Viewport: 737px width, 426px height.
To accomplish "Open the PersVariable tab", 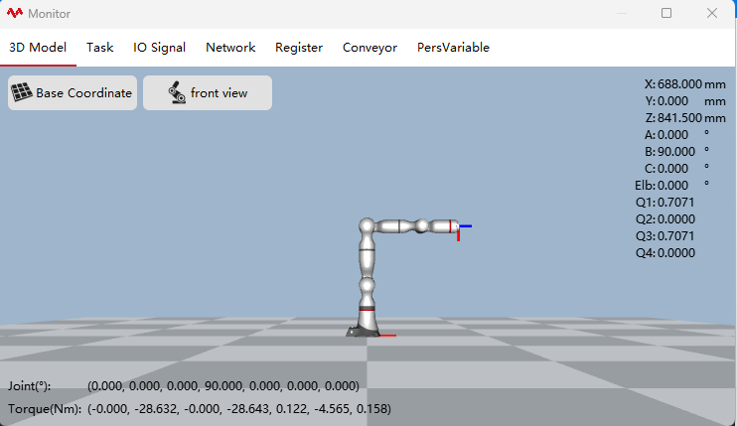I will [453, 48].
